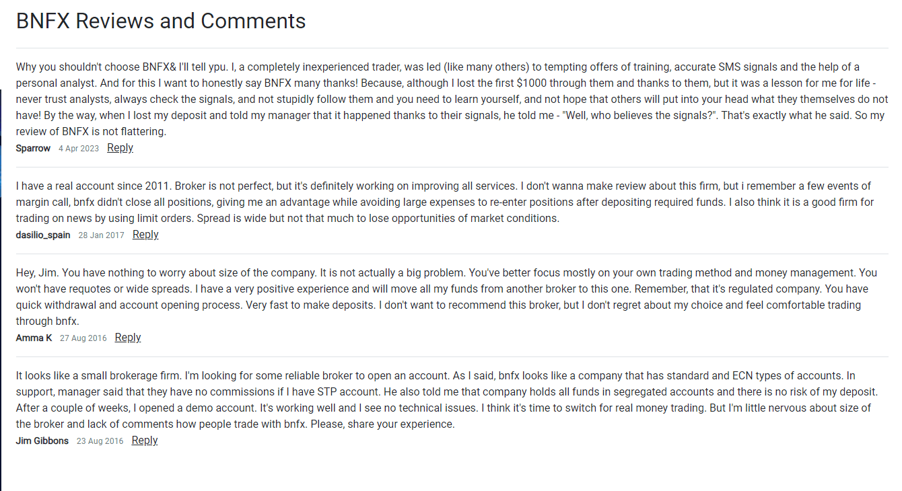
Task: Reply to dasilio_spain's comment
Action: pos(145,235)
